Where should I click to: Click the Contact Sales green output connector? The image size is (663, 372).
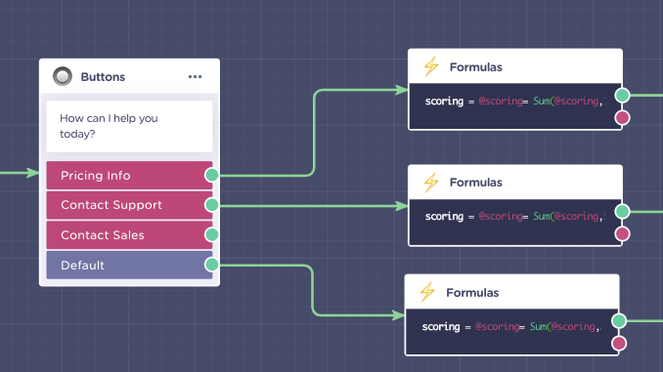[211, 234]
